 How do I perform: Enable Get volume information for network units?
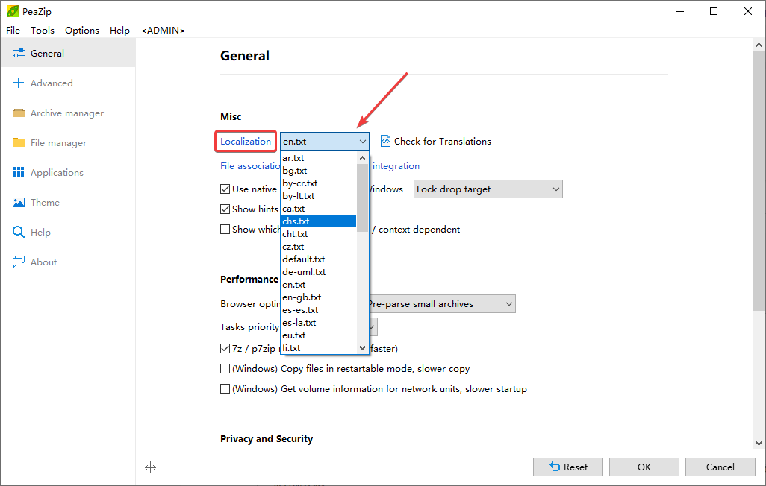[225, 389]
